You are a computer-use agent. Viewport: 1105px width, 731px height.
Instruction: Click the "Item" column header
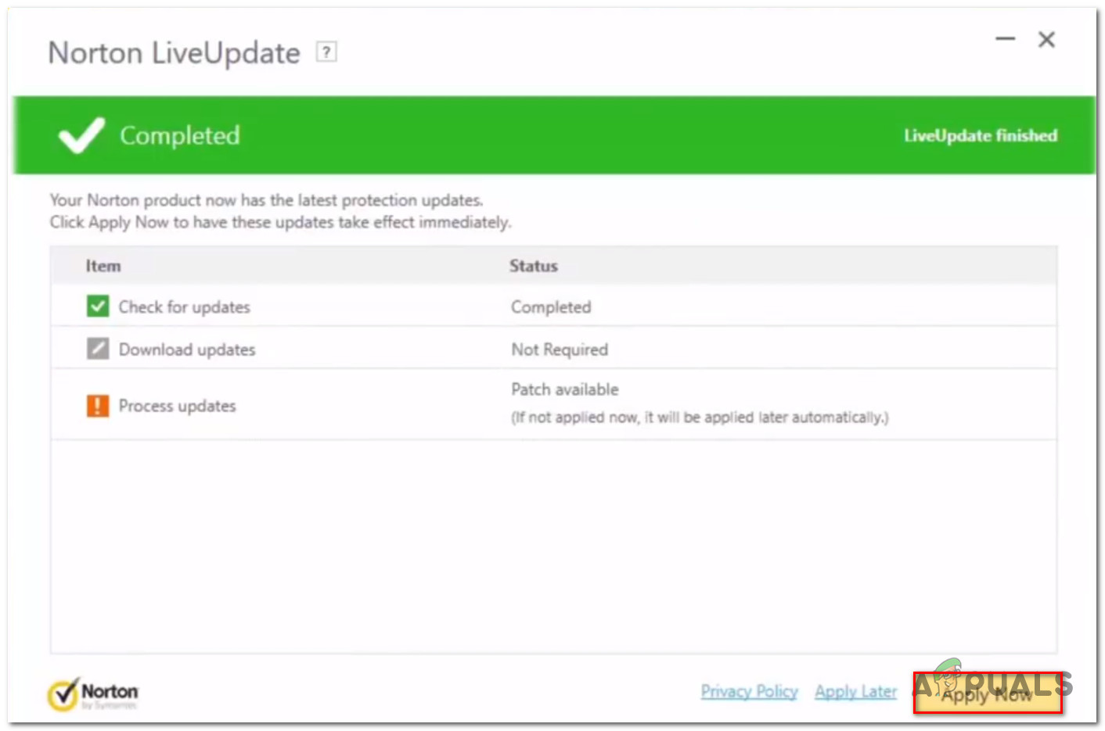pyautogui.click(x=103, y=266)
